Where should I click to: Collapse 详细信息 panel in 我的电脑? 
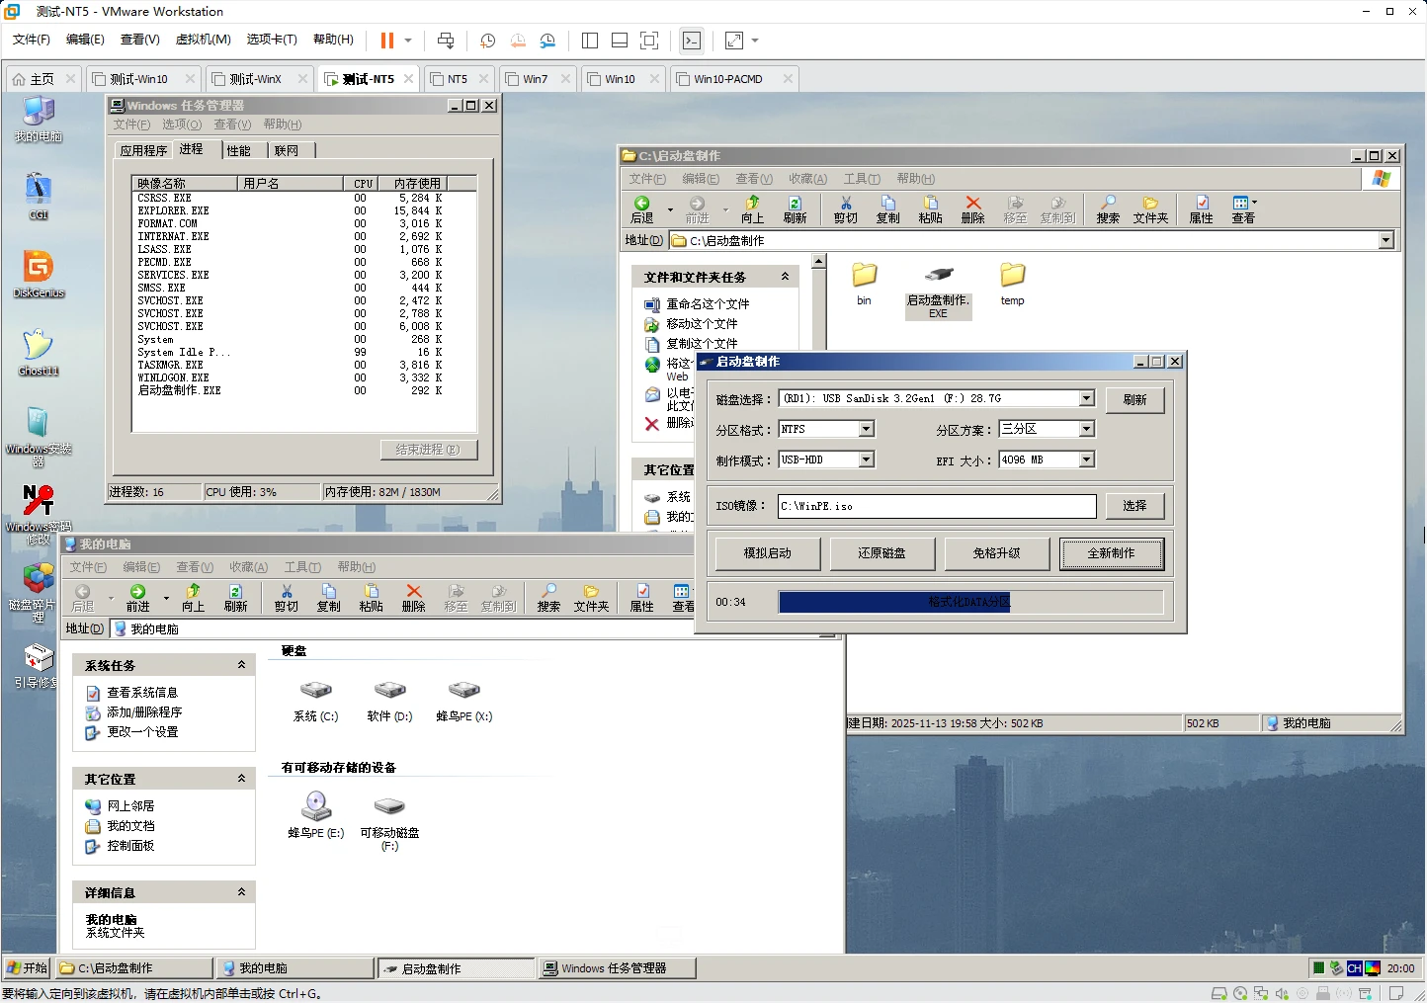pos(241,891)
